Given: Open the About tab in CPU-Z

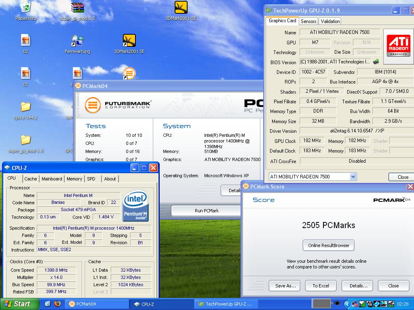Looking at the screenshot, I should click(110, 179).
